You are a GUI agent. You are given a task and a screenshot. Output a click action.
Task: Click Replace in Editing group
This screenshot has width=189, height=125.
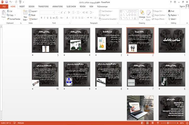click(173, 15)
